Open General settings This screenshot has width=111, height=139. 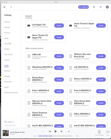pyautogui.click(x=7, y=22)
